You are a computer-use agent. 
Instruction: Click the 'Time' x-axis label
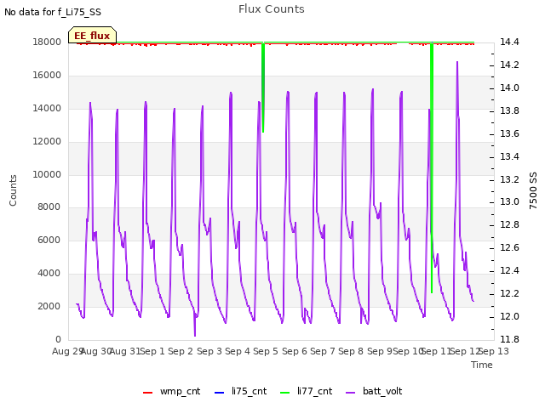[x=482, y=365]
